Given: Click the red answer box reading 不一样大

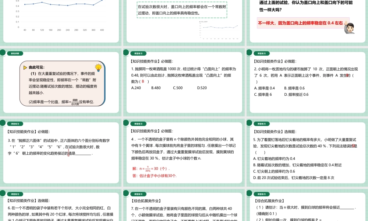Looking at the screenshot, I should tap(300, 23).
